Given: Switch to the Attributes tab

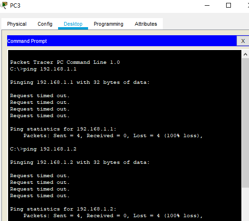Looking at the screenshot, I should (146, 24).
